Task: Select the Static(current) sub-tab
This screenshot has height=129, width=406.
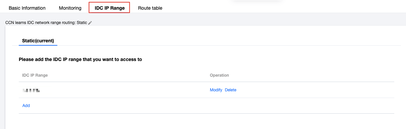Action: click(38, 41)
